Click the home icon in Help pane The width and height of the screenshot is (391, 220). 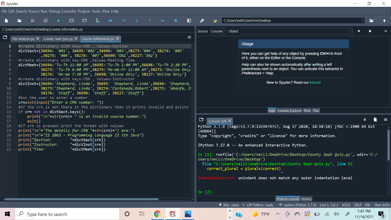click(x=359, y=31)
